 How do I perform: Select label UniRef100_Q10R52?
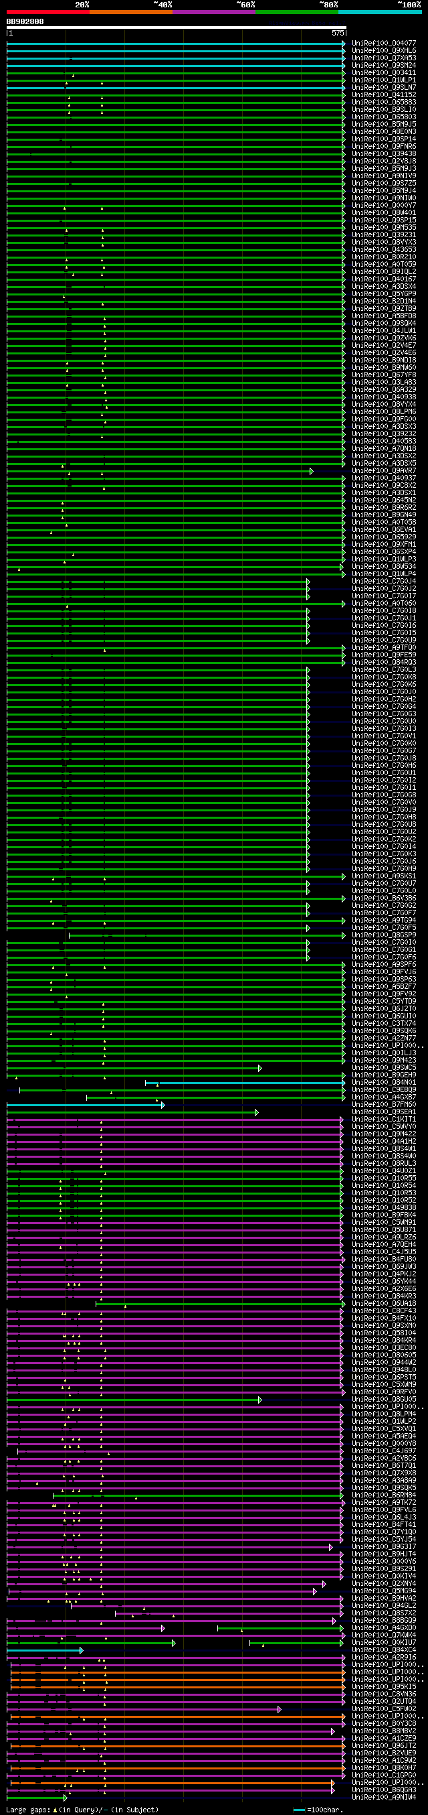point(384,1201)
